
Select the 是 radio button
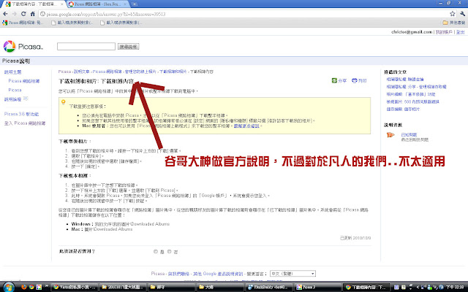[156, 251]
